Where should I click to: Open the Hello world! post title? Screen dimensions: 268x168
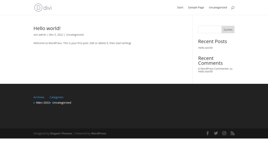pyautogui.click(x=47, y=28)
